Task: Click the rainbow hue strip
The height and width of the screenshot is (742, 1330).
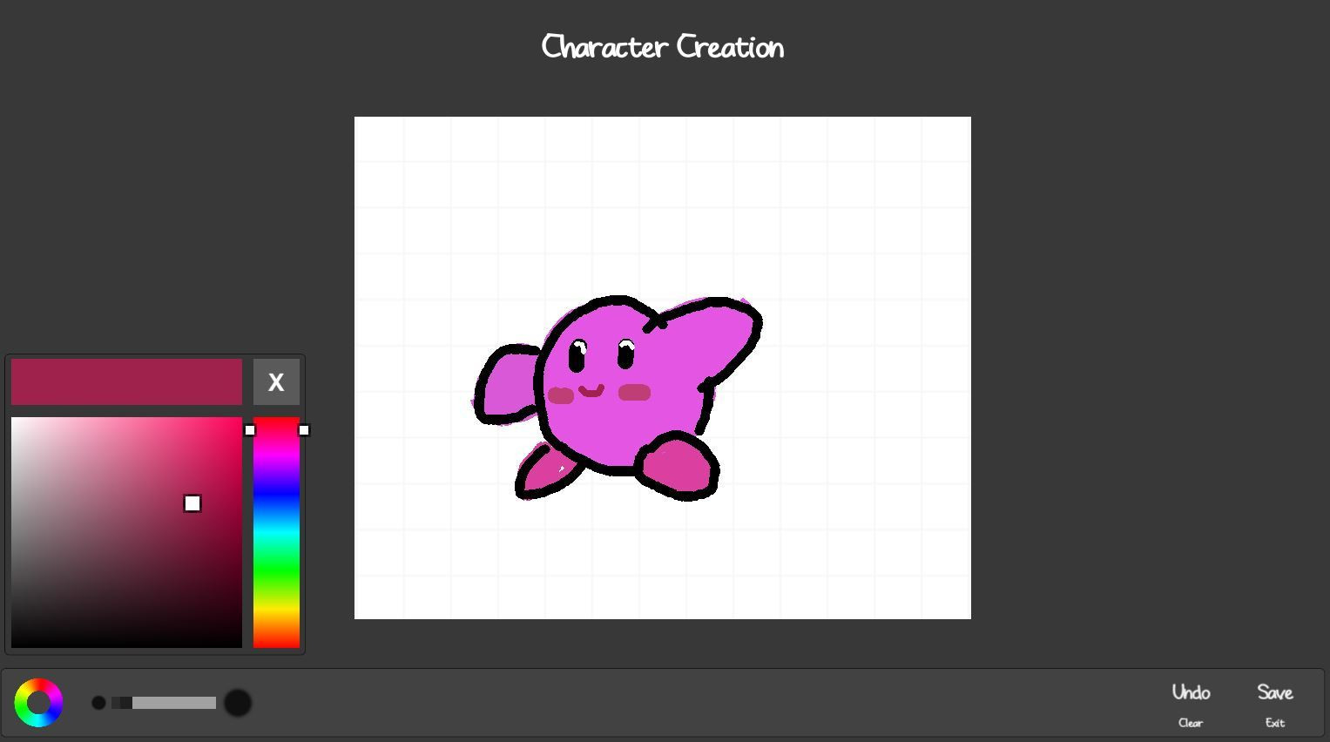Action: [276, 532]
